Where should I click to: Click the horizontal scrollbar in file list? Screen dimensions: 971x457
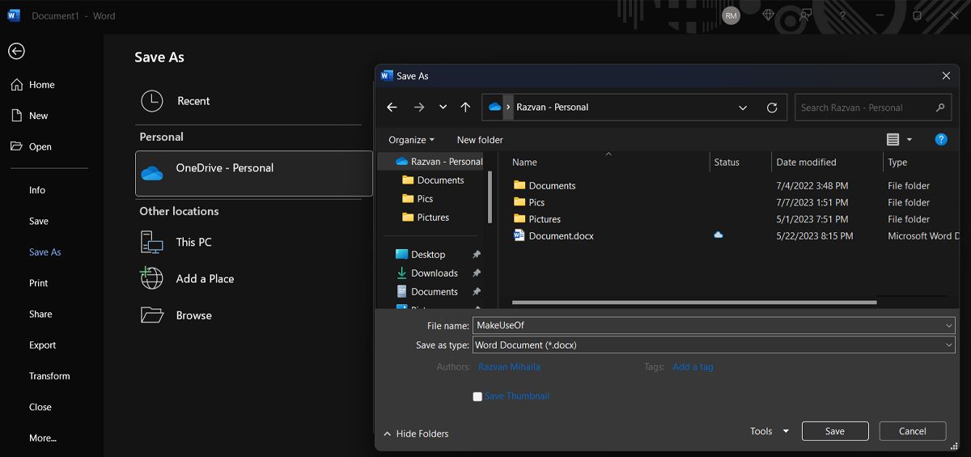coord(694,303)
